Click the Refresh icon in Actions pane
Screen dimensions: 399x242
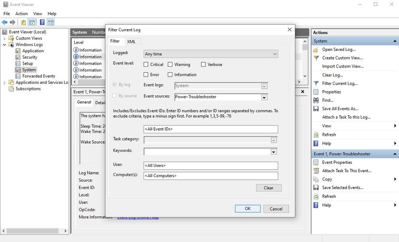coord(317,135)
